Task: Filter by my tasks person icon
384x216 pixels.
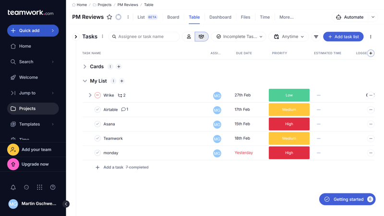Action: coord(189,36)
